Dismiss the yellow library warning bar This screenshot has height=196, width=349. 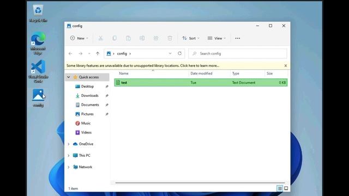click(x=286, y=66)
